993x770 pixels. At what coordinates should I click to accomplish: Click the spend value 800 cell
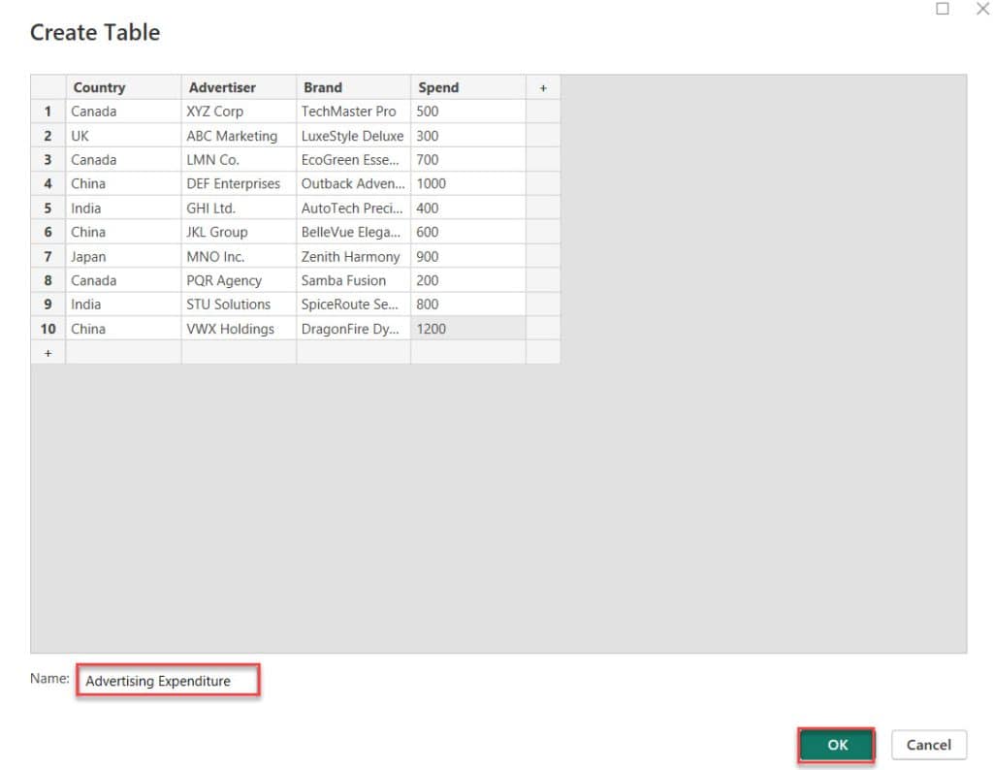[x=468, y=305]
